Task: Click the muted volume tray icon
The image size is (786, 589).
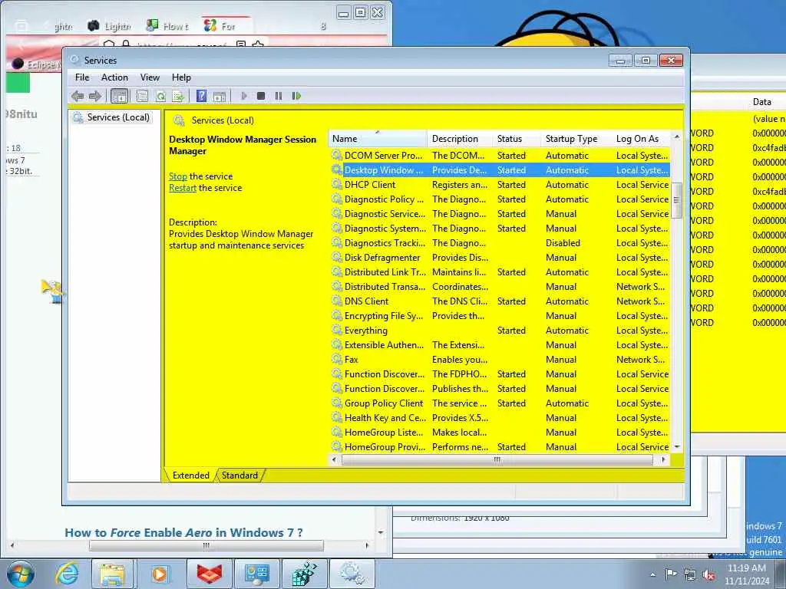Action: point(708,574)
